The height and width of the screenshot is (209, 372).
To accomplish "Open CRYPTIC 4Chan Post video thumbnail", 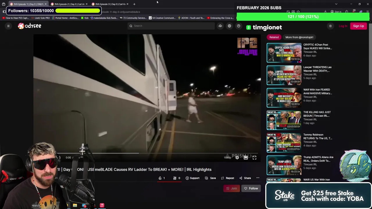I will tap(284, 53).
